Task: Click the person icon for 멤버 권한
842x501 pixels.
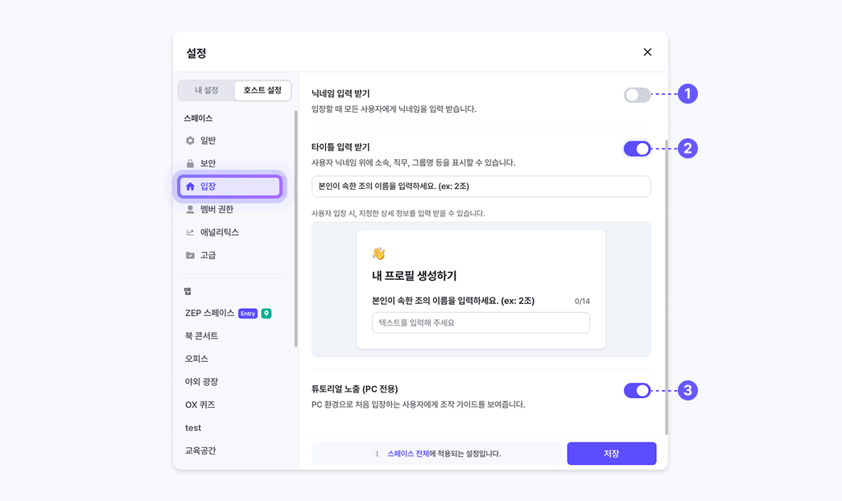Action: point(190,209)
